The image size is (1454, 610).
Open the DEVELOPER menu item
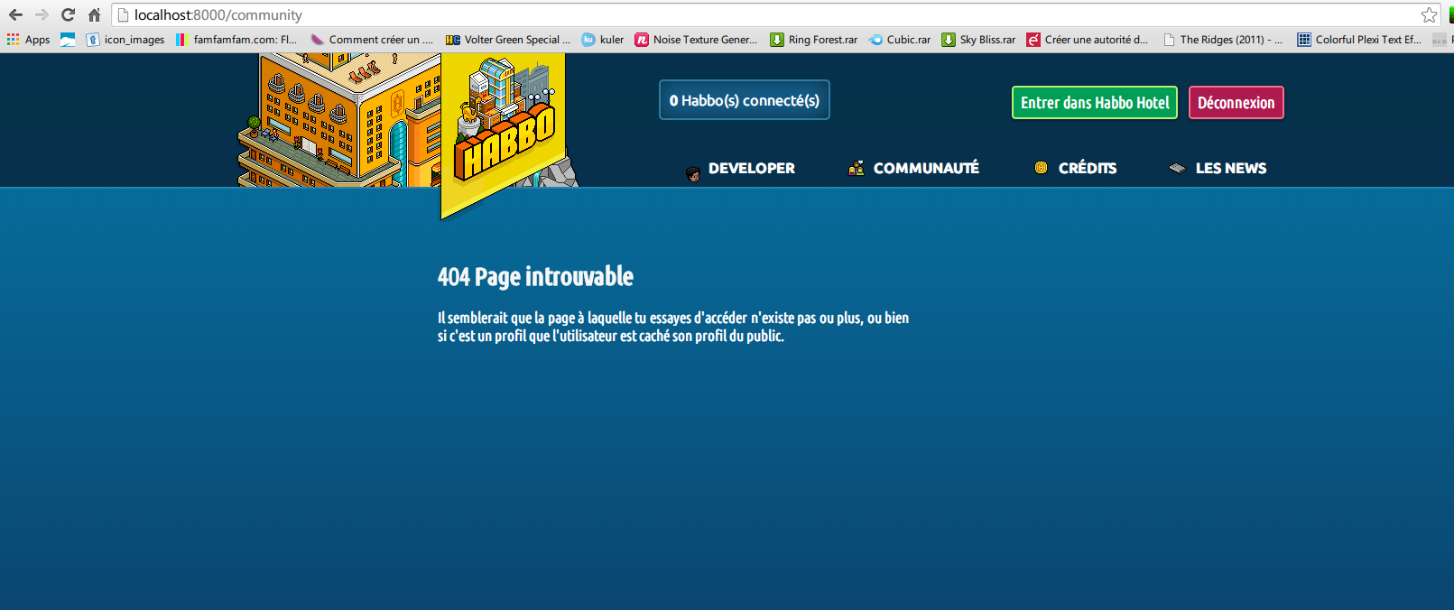tap(752, 168)
